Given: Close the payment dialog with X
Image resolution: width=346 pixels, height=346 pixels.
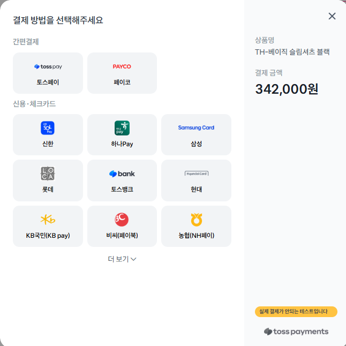Looking at the screenshot, I should coord(332,16).
